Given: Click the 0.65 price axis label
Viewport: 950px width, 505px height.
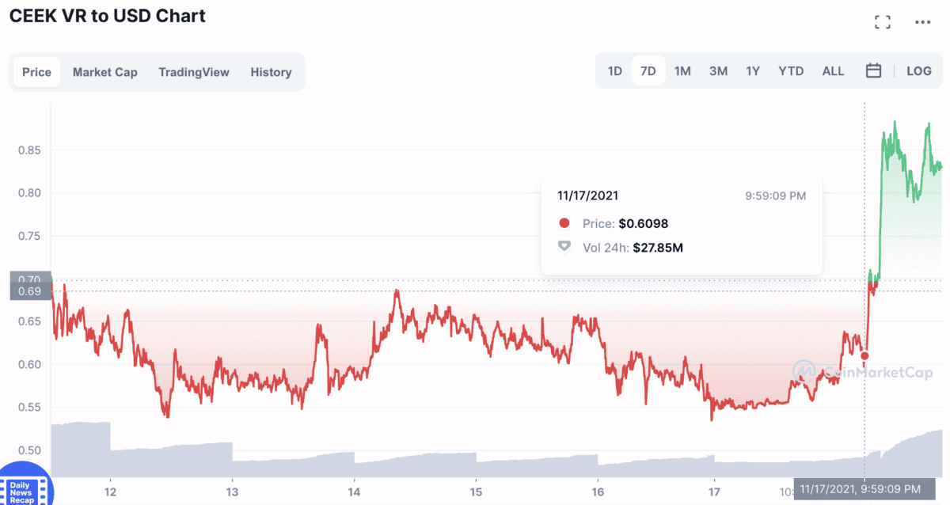Looking at the screenshot, I should [x=29, y=321].
